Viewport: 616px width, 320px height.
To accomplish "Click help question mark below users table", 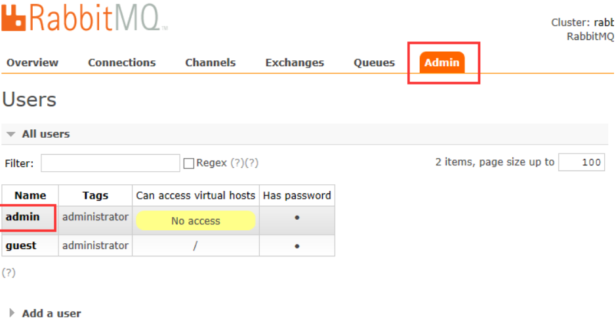I will (x=9, y=273).
